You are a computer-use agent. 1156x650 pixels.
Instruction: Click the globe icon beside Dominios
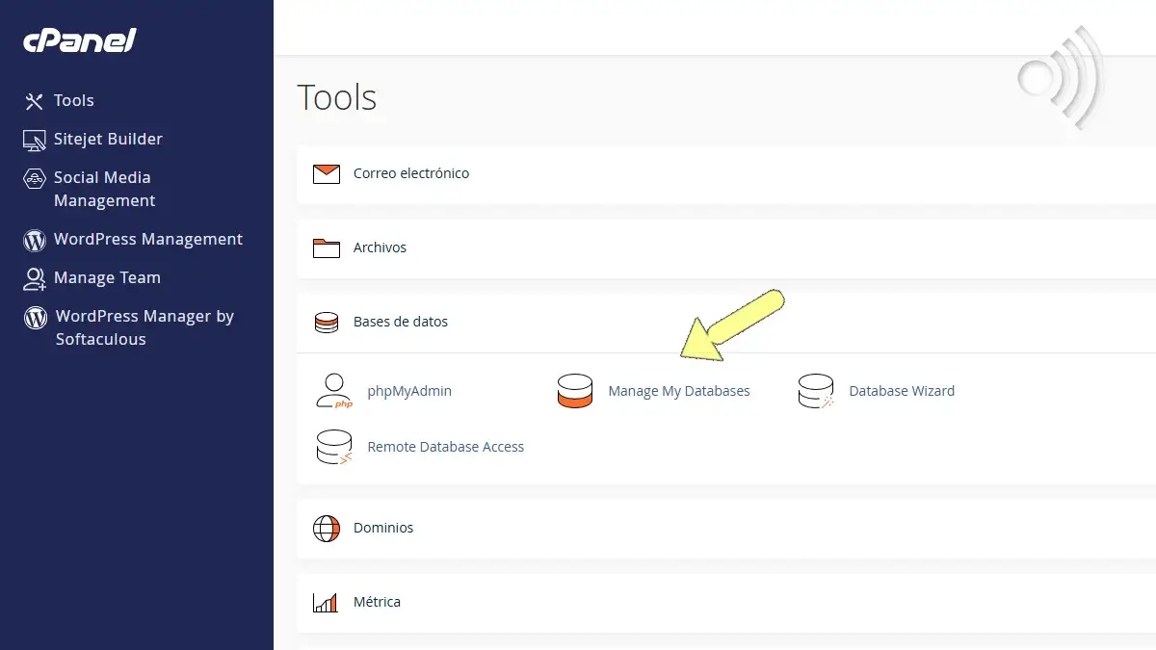click(327, 528)
